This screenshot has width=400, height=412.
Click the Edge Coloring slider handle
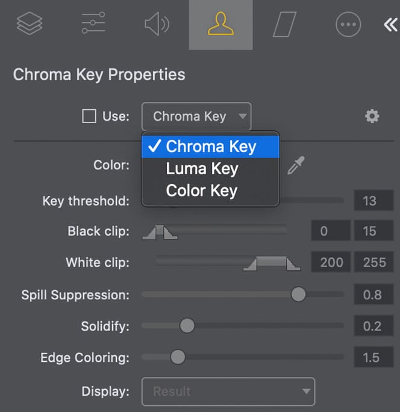point(178,357)
